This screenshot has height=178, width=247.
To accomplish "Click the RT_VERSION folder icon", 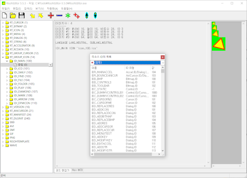I will [x=7, y=107].
